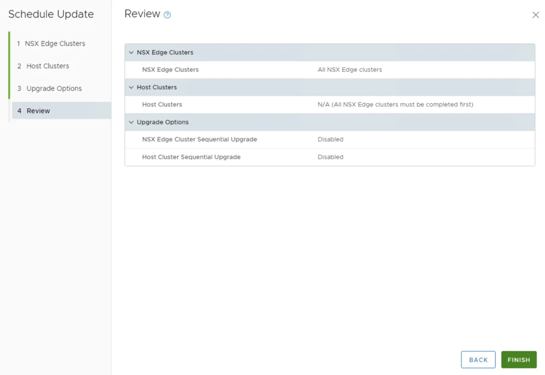545x375 pixels.
Task: Click the 'Host Clusters' row label under Host Clusters
Action: click(x=162, y=105)
